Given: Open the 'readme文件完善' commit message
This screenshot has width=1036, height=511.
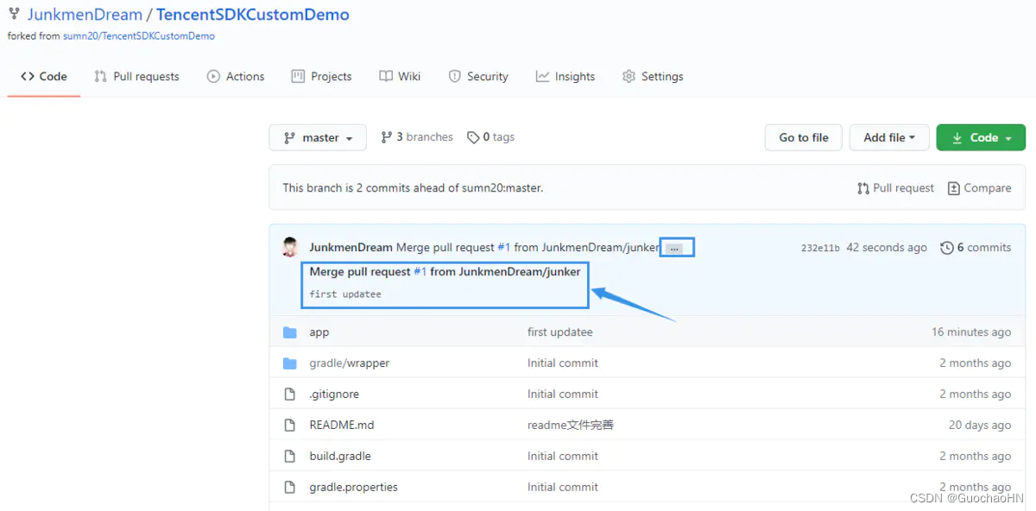Looking at the screenshot, I should coord(571,426).
